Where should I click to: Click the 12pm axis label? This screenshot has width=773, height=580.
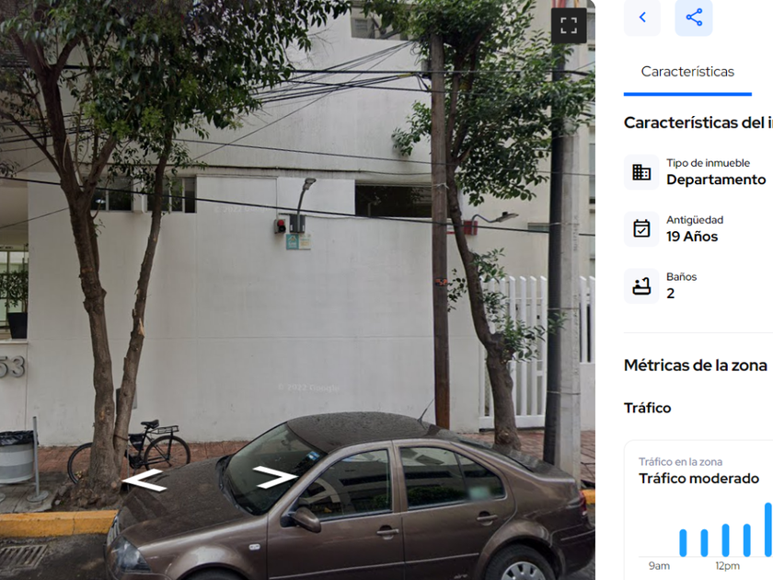click(727, 565)
